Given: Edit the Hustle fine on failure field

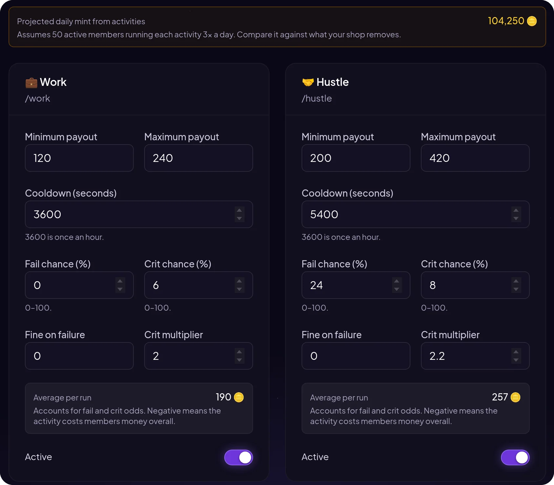Looking at the screenshot, I should click(356, 356).
